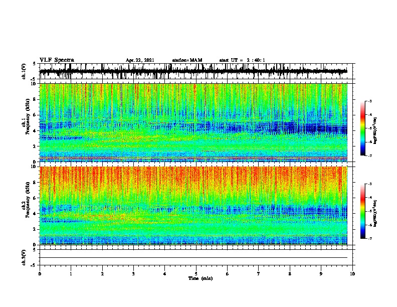Screen dimensions: 397x307
Task: Click the flat ch.3 trace line
Action: click(x=193, y=258)
